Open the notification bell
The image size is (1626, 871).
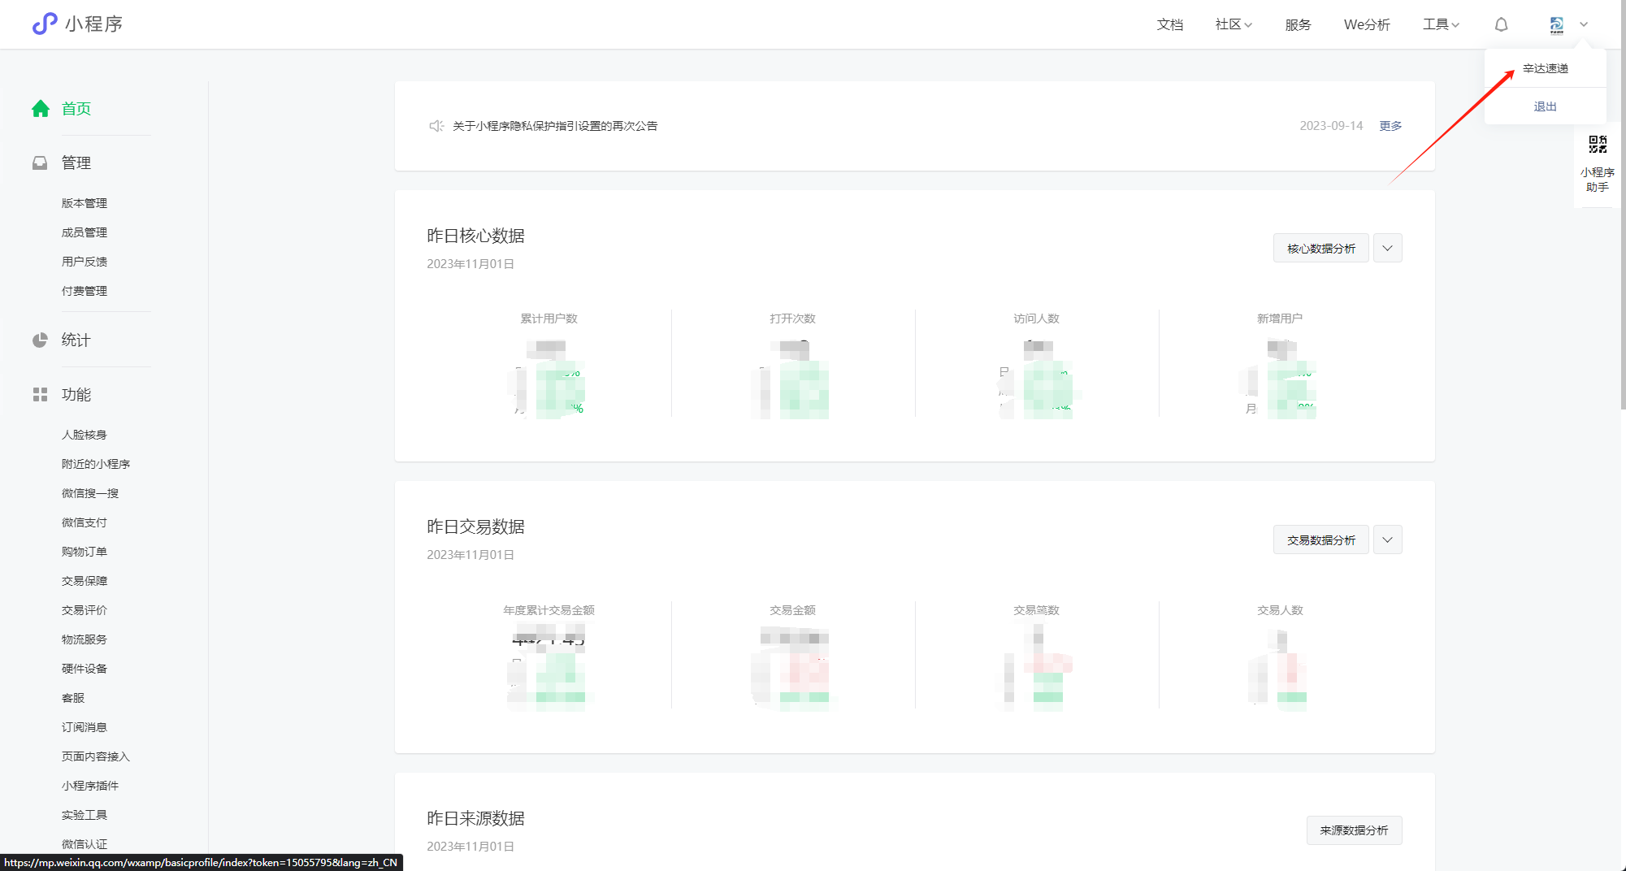[1501, 24]
